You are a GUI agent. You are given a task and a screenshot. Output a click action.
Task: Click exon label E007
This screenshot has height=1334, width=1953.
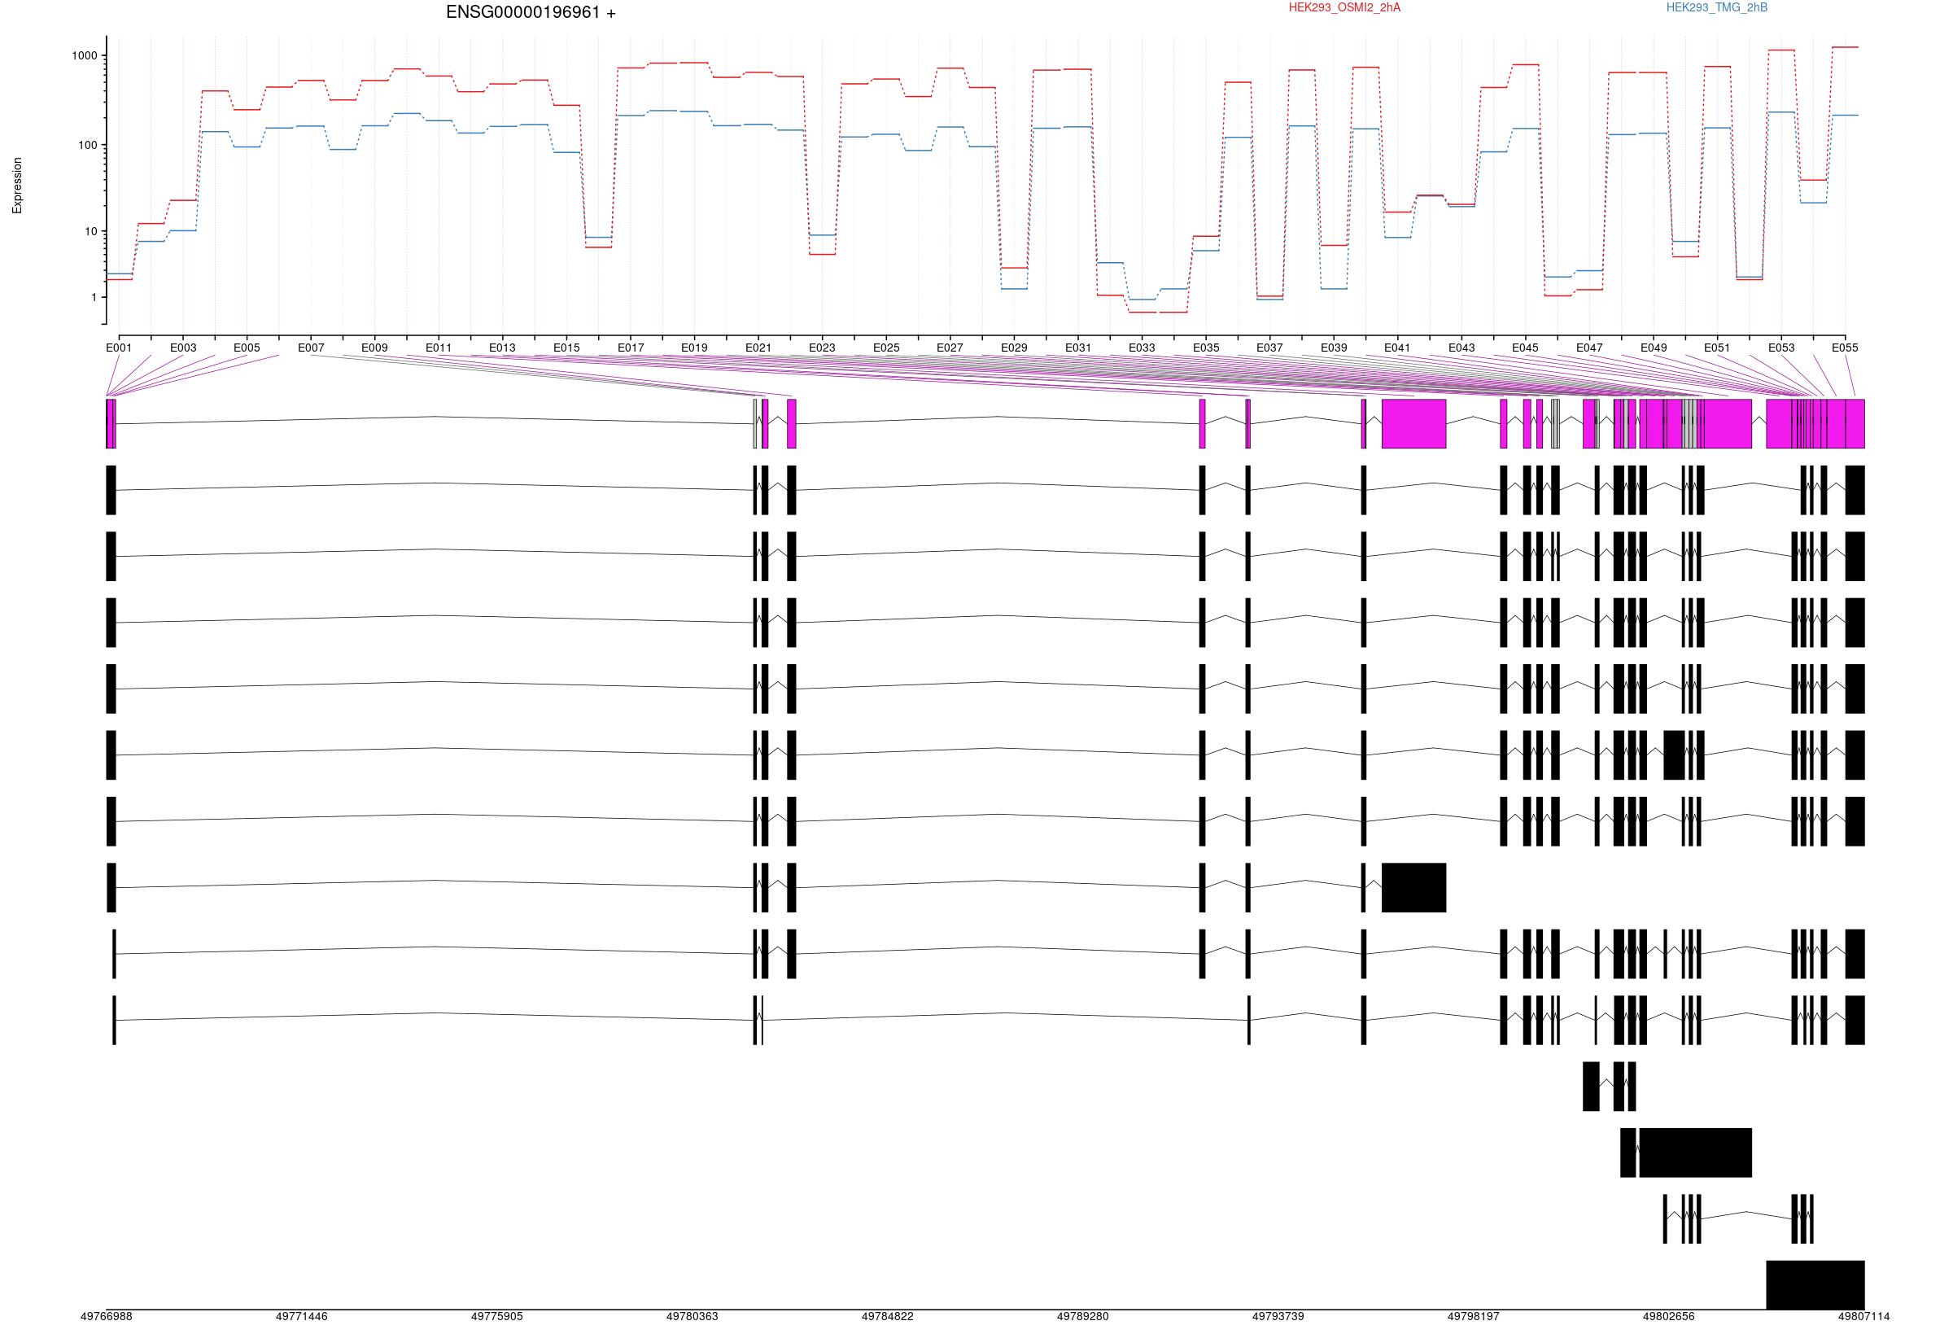(311, 348)
